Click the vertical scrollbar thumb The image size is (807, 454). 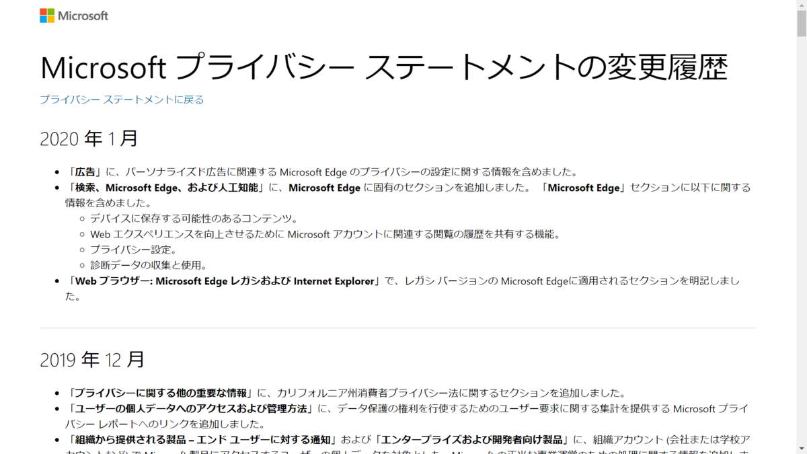[801, 25]
